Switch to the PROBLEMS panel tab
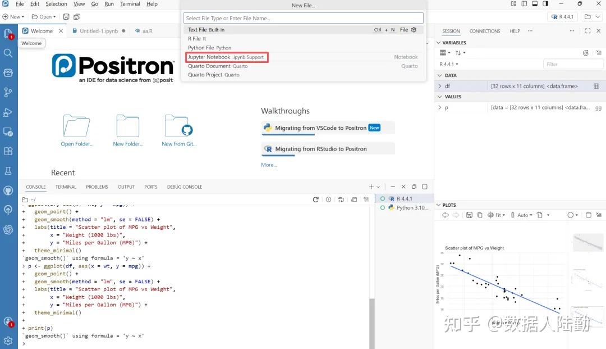The height and width of the screenshot is (349, 606). pyautogui.click(x=97, y=187)
